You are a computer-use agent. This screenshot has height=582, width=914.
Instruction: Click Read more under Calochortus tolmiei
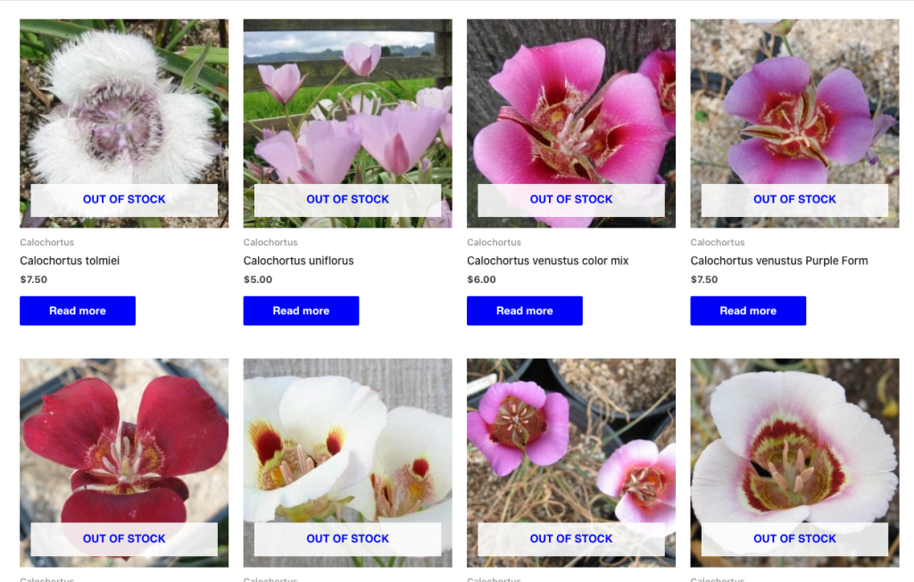coord(78,311)
